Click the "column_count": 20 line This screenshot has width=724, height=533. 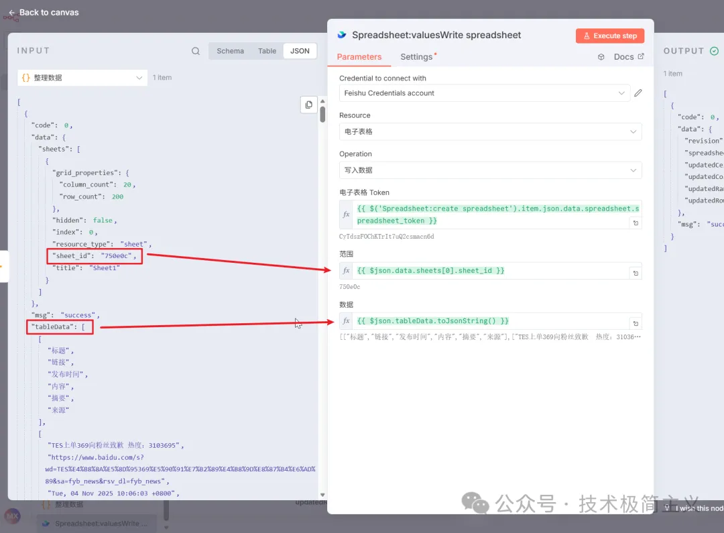point(97,184)
